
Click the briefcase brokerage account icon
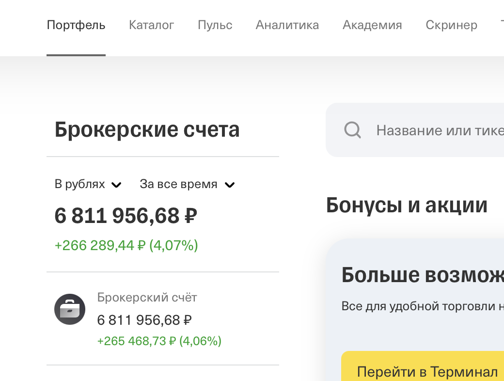(x=70, y=309)
